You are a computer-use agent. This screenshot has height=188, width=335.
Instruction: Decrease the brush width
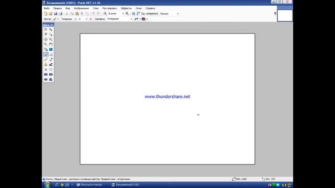(75, 19)
